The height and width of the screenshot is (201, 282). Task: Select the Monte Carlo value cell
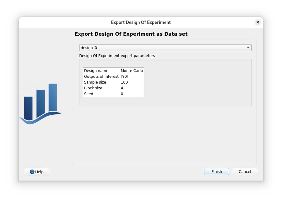tap(132, 71)
